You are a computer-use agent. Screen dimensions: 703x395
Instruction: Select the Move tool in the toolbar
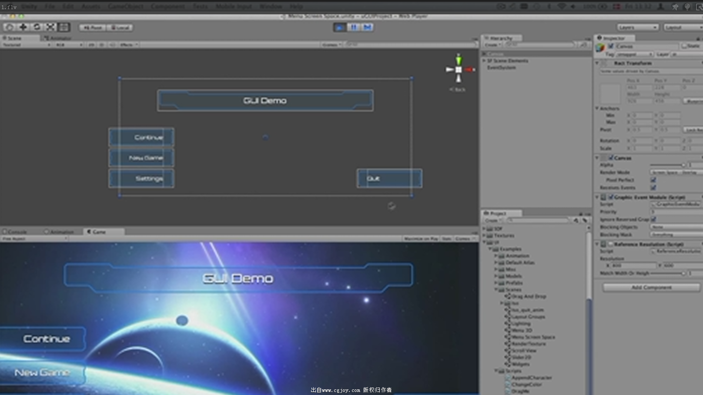click(x=23, y=27)
